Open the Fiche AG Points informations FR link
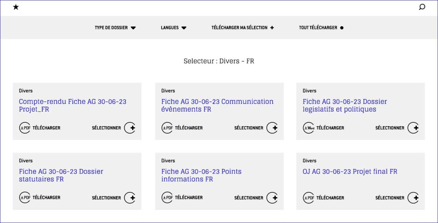Image resolution: width=438 pixels, height=223 pixels. pyautogui.click(x=201, y=175)
